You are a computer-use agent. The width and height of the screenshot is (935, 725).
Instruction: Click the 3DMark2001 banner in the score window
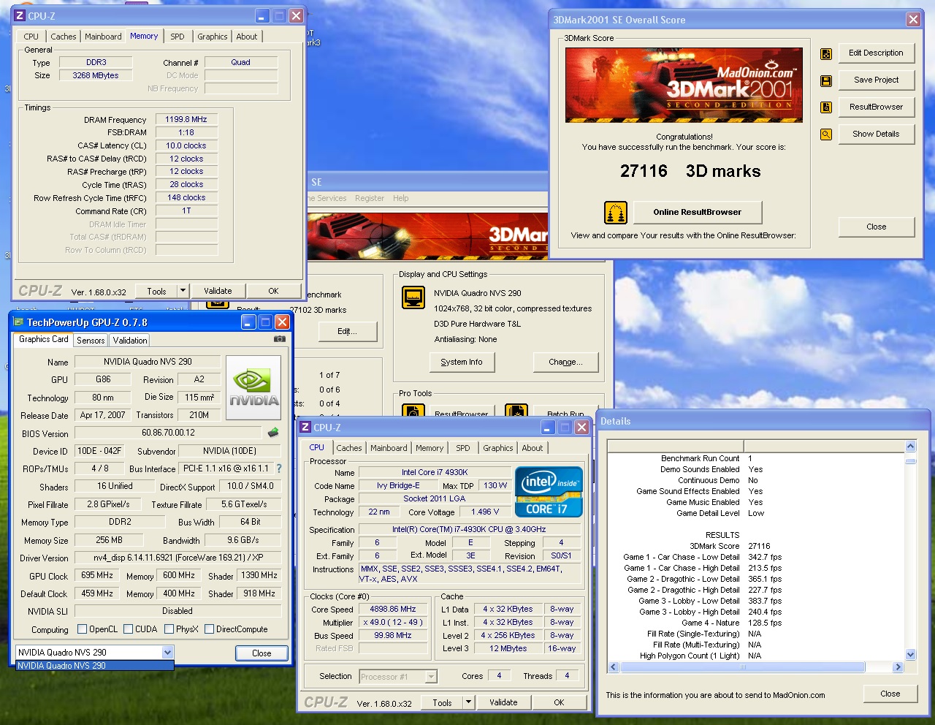(x=684, y=85)
